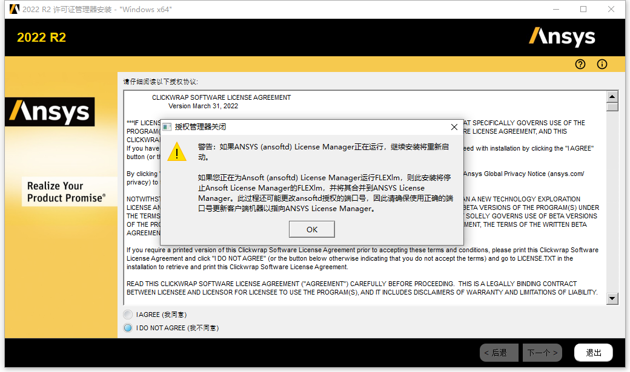630x372 pixels.
Task: Open the information icon in the yellow bar
Action: point(602,64)
